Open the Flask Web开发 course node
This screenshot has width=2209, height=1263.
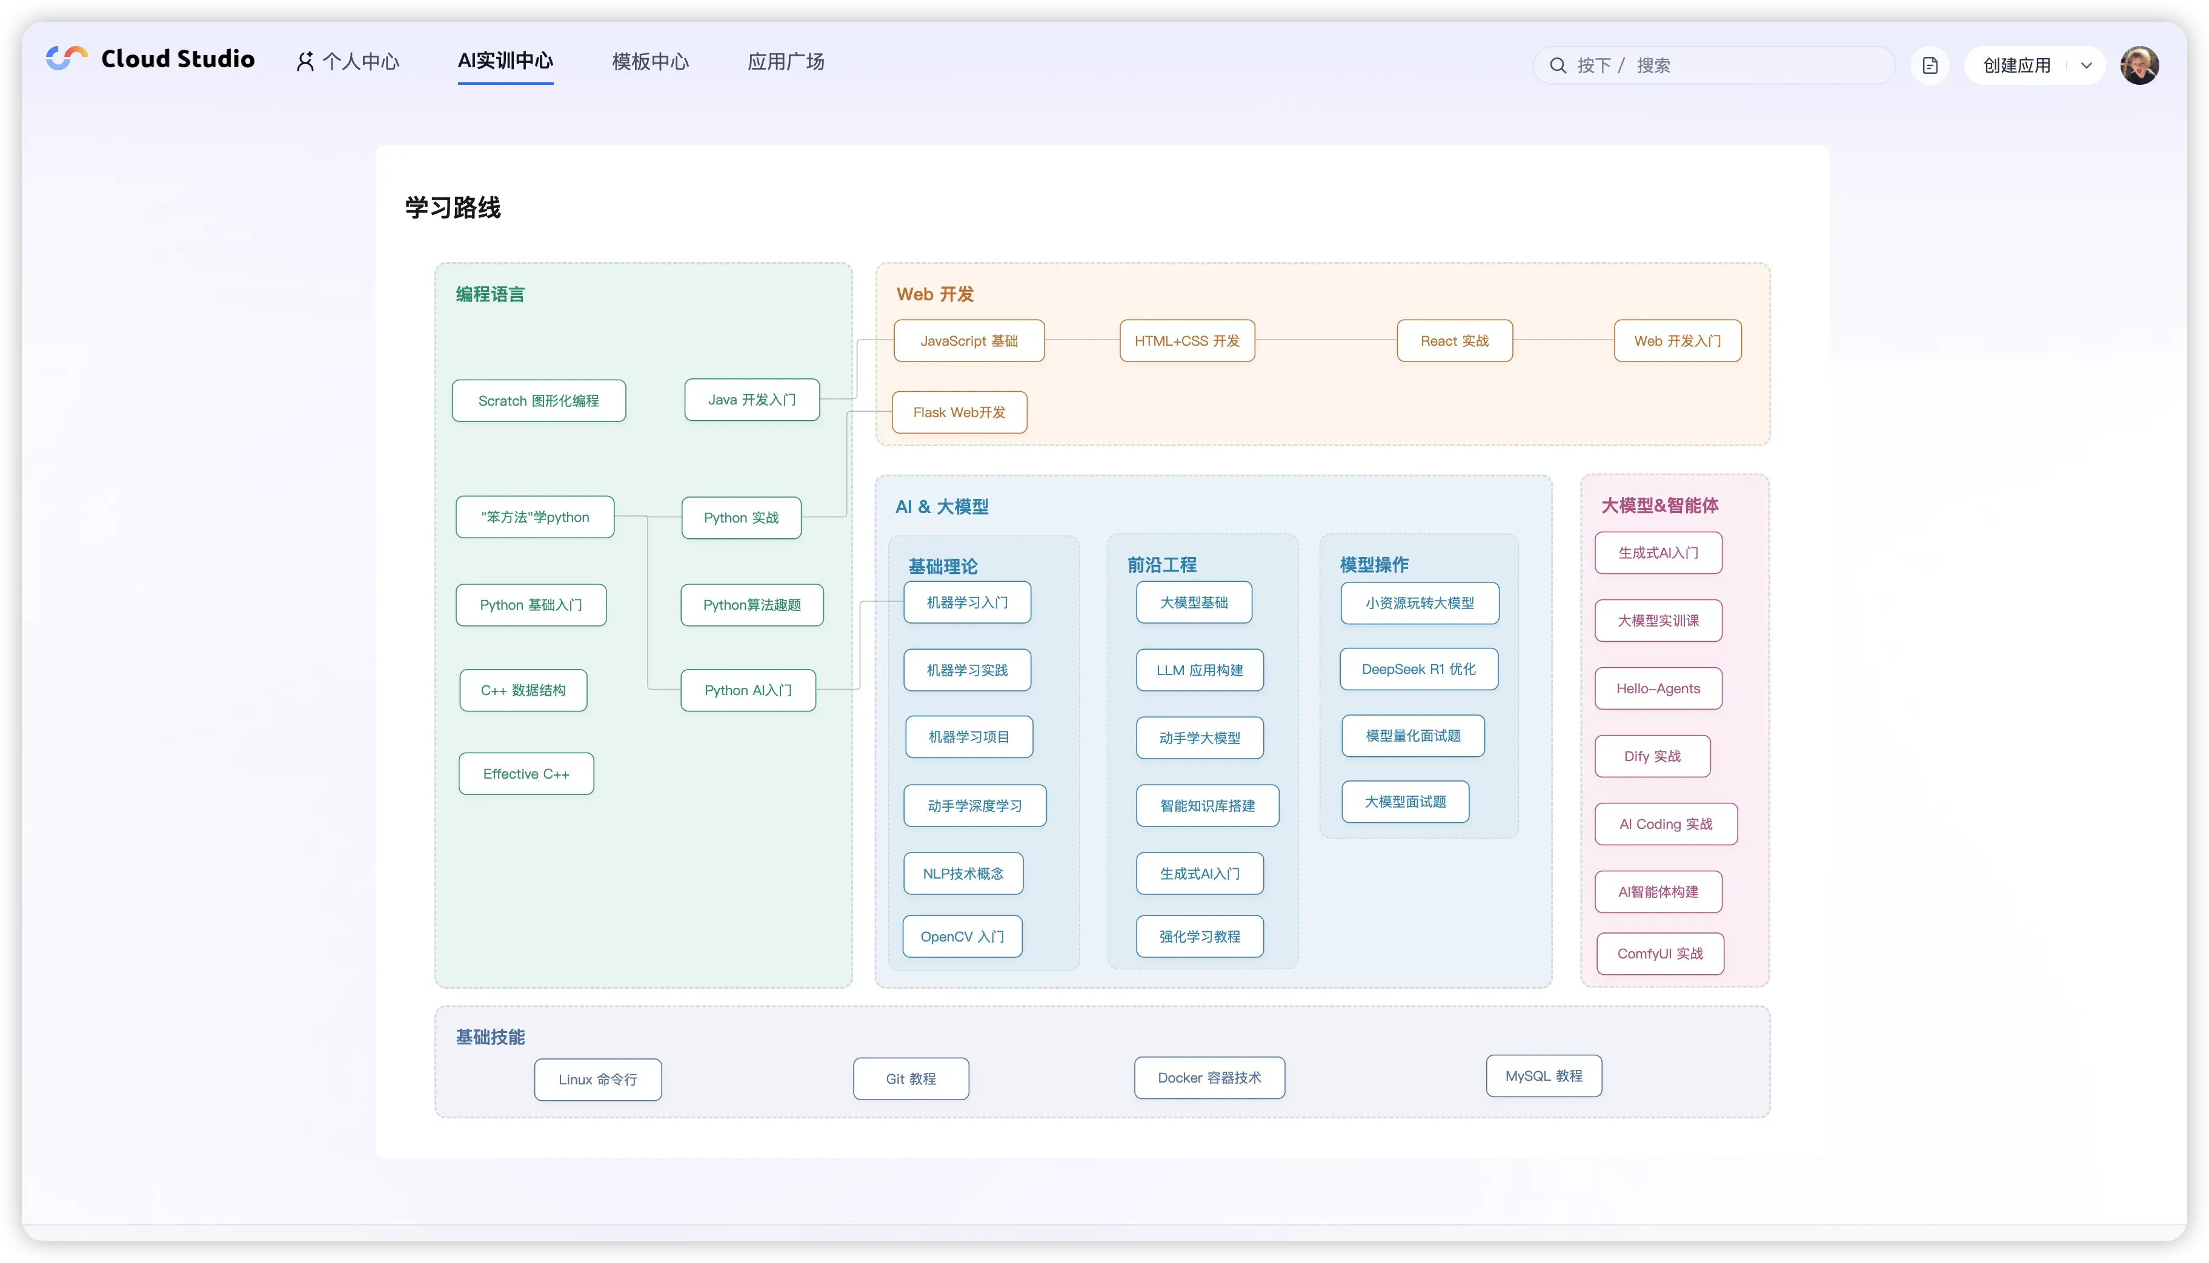pyautogui.click(x=959, y=412)
